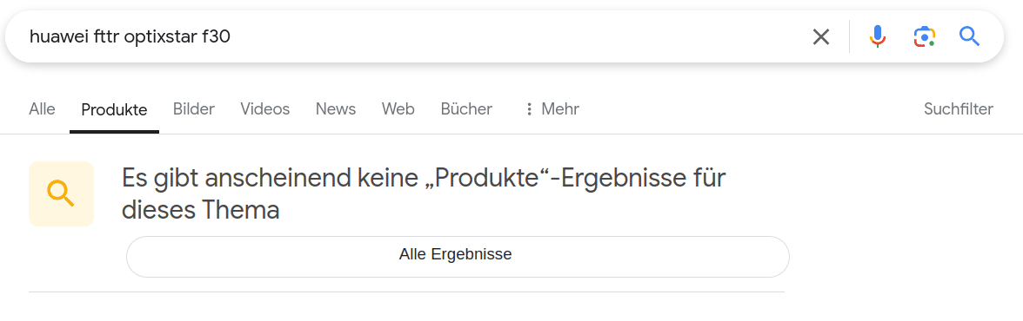Screen dimensions: 1023x321
Task: Select the Produkte tab
Action: point(114,109)
